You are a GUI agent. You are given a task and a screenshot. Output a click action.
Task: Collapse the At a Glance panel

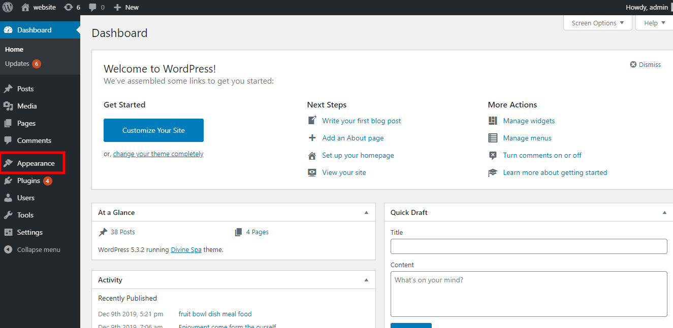pyautogui.click(x=366, y=212)
